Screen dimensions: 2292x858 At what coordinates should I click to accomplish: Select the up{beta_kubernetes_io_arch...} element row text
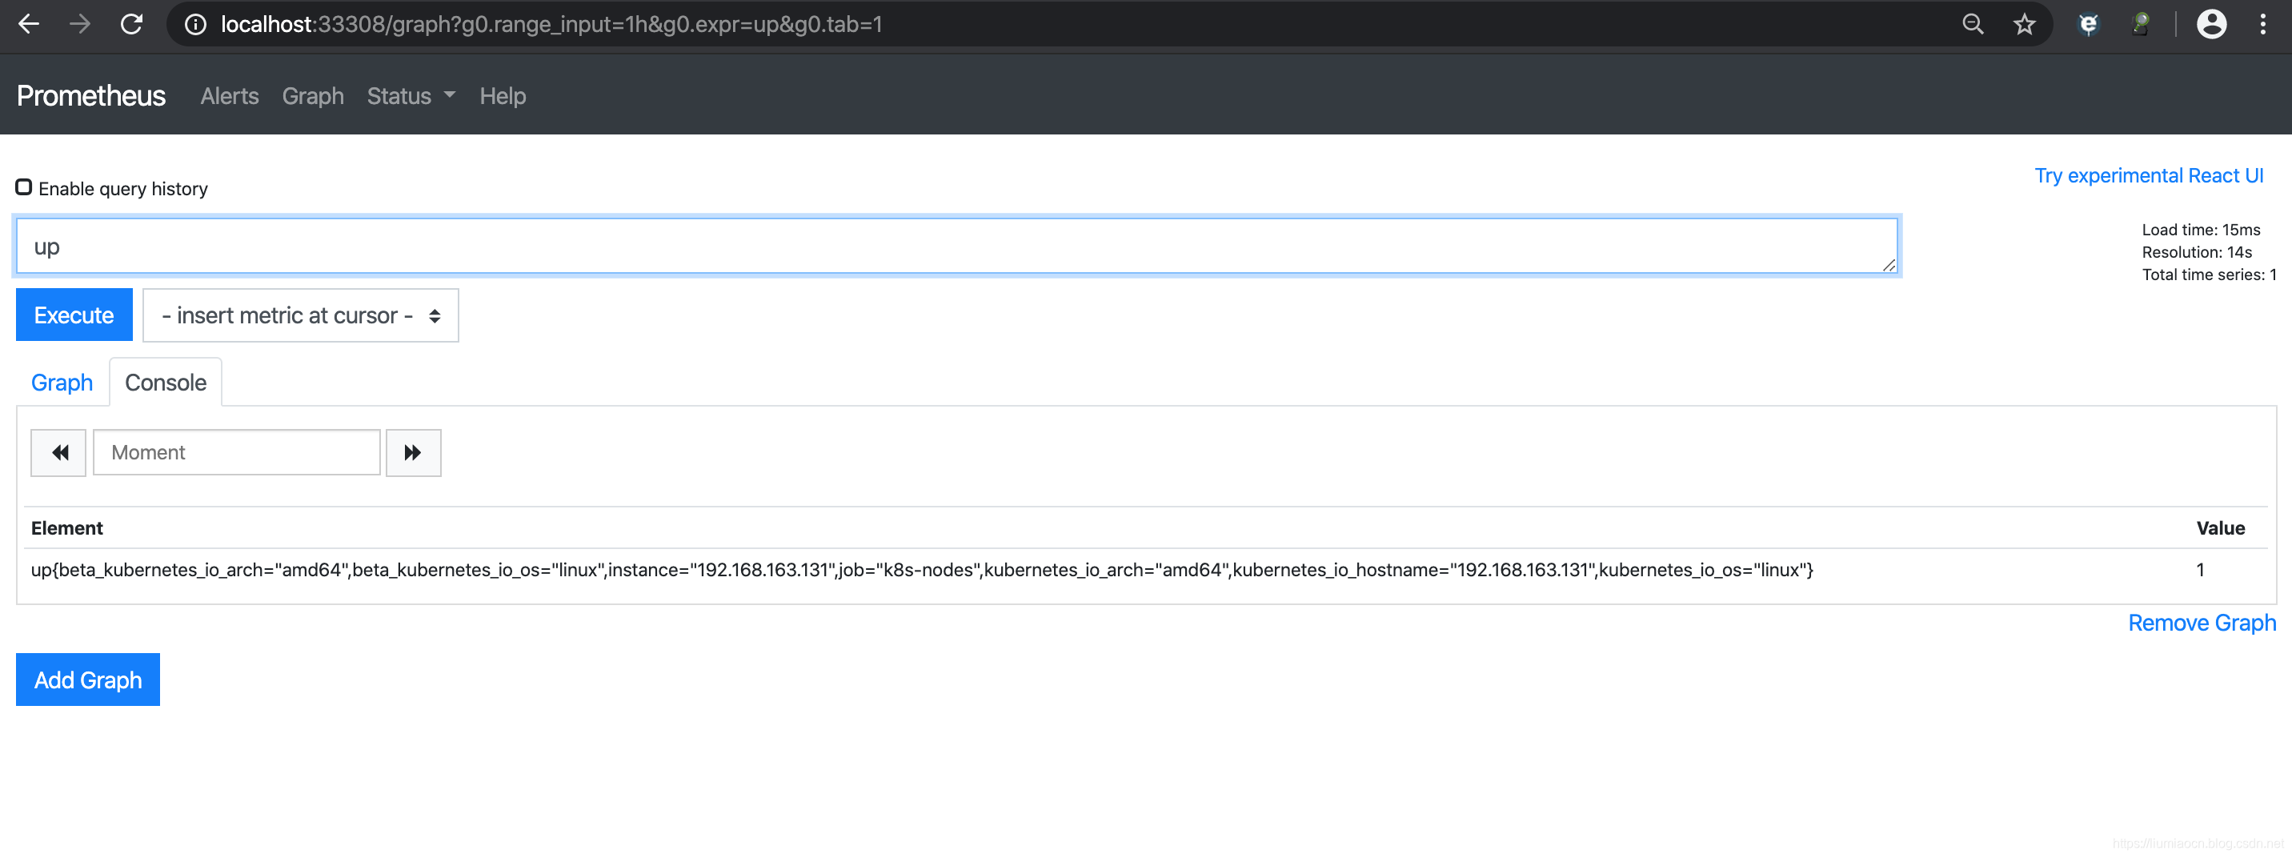(x=922, y=570)
